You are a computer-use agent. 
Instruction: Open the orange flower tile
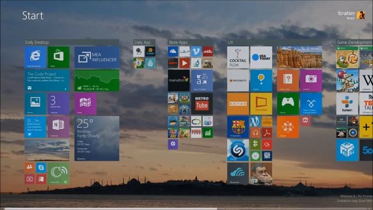(288, 127)
